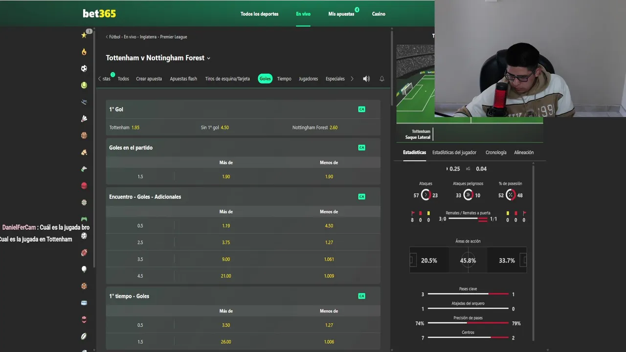This screenshot has height=352, width=626.
Task: Open Casino in the top menu
Action: (x=379, y=14)
